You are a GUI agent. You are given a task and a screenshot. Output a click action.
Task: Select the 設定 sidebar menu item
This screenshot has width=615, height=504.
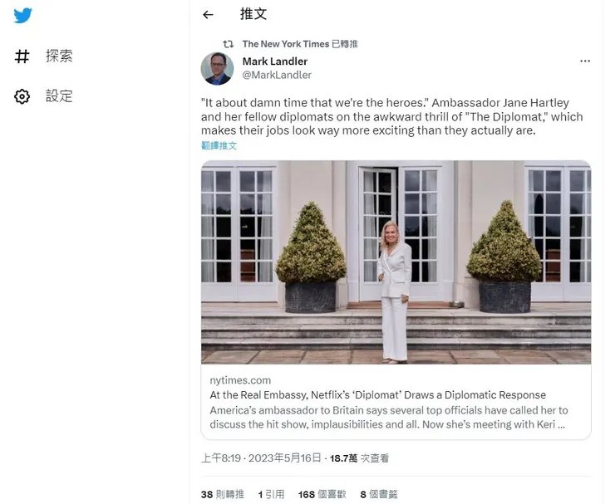point(43,96)
